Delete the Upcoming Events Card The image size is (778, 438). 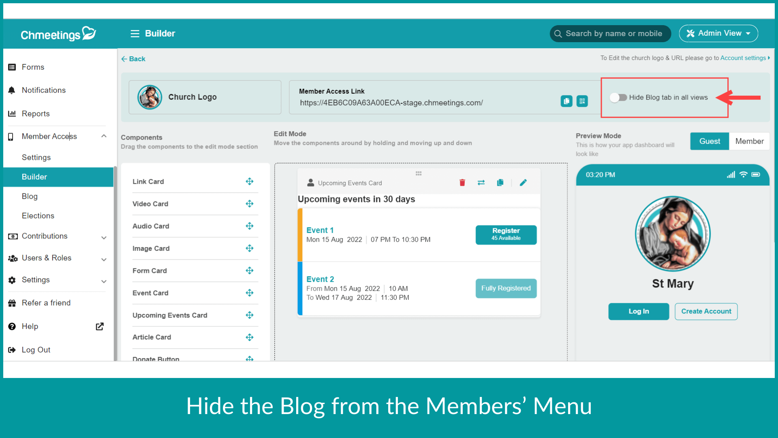[x=462, y=182]
